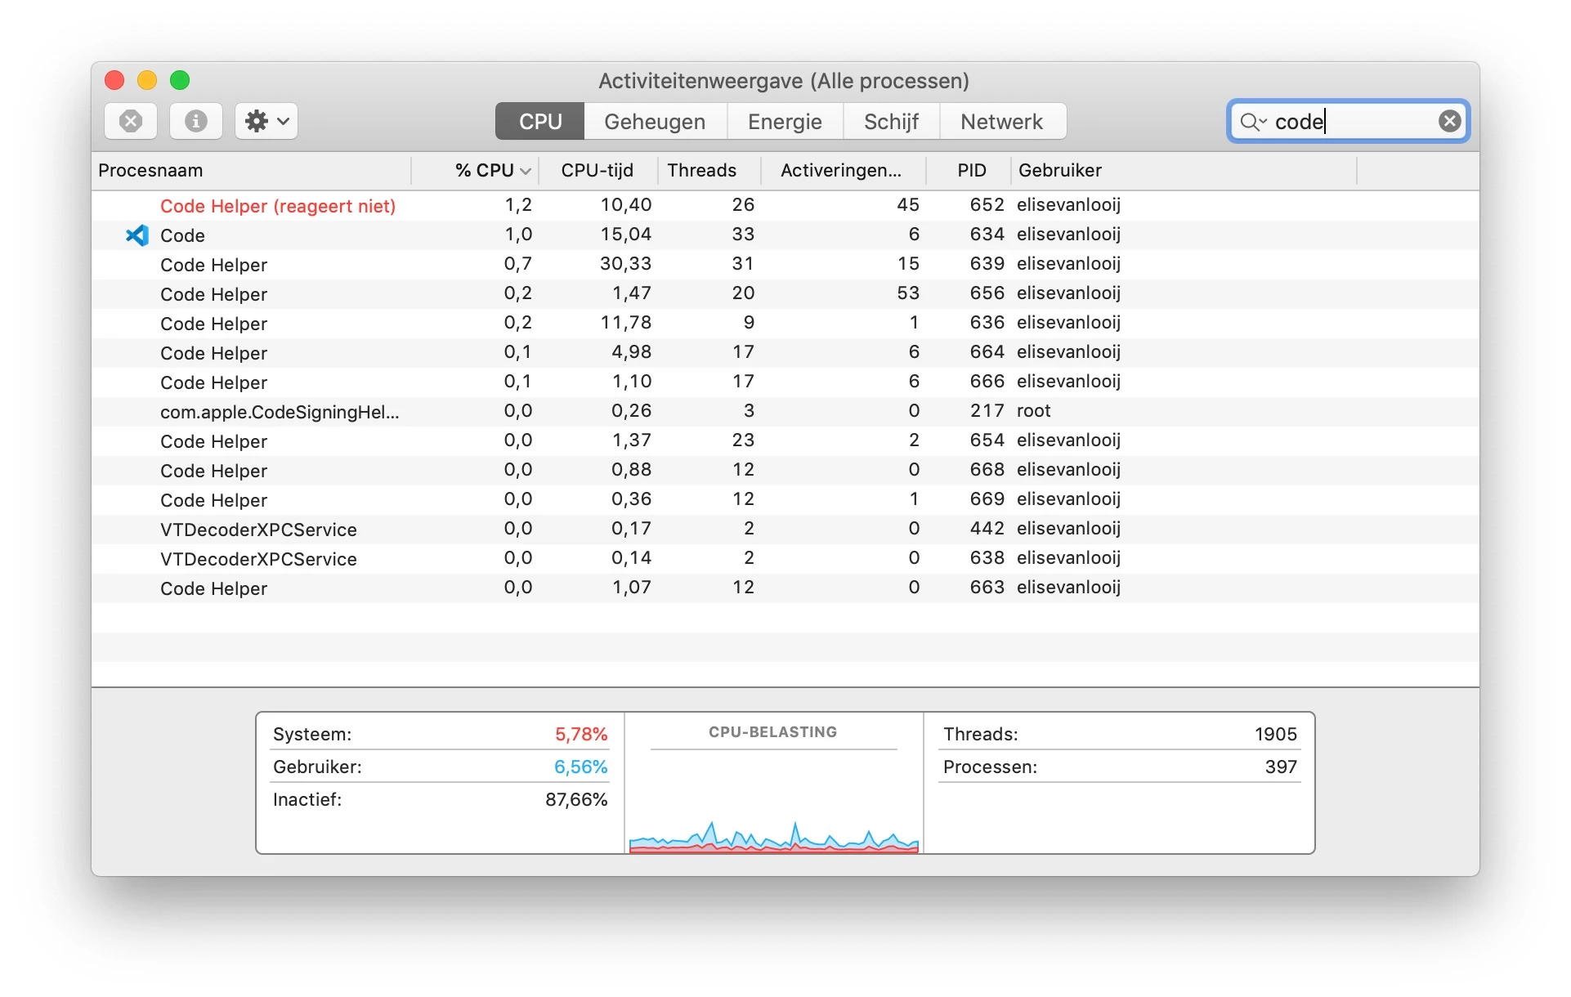The width and height of the screenshot is (1571, 997).
Task: Open the Schijf tab
Action: [890, 122]
